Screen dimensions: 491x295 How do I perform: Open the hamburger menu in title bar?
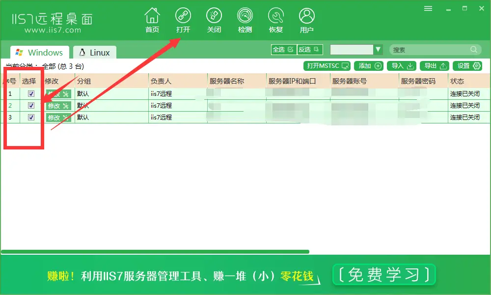(428, 8)
